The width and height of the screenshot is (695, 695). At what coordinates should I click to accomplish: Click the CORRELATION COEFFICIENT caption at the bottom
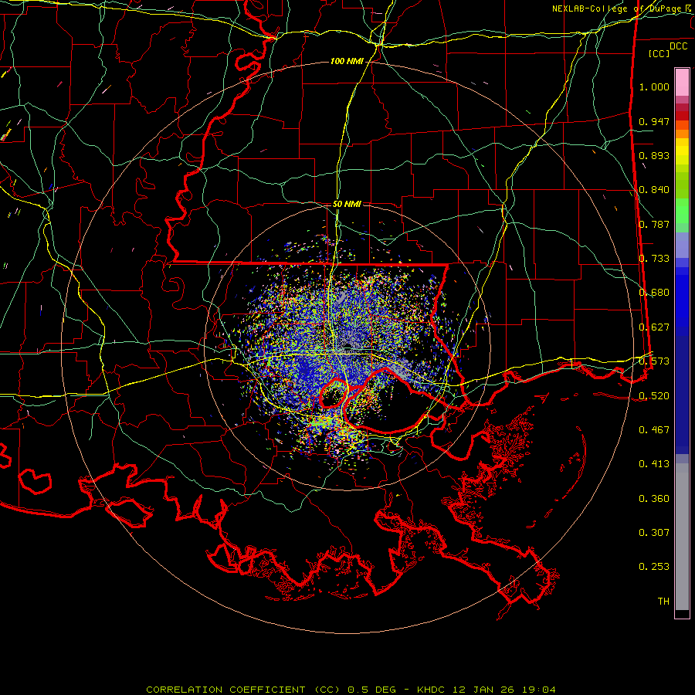click(351, 690)
